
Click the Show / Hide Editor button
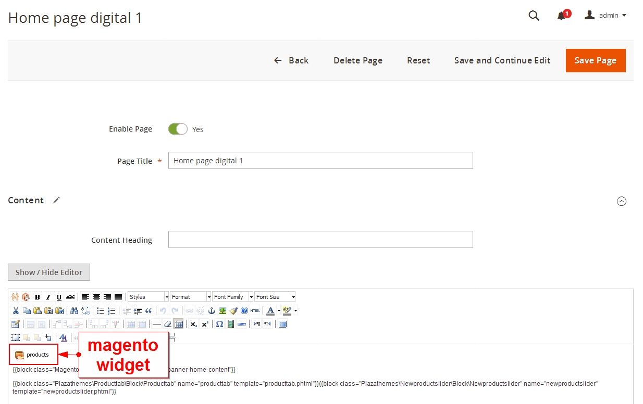(x=49, y=272)
